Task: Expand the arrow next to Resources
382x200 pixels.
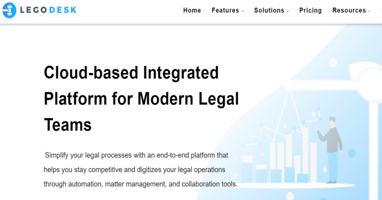Action: click(x=369, y=11)
